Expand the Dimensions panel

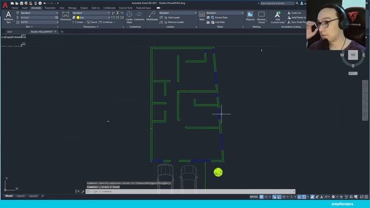[91, 27]
